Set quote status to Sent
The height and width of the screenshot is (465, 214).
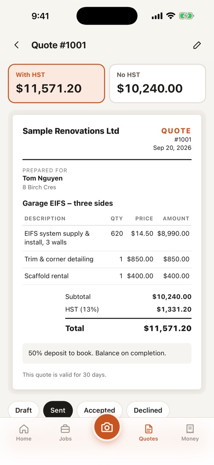click(x=58, y=410)
